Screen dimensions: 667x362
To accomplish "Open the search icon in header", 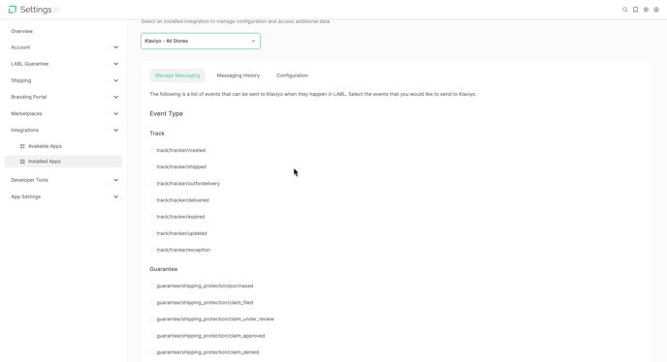I will [625, 10].
